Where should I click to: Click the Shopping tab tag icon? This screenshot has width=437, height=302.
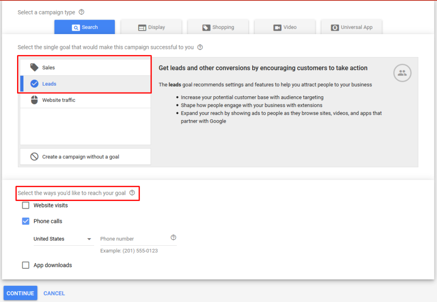pyautogui.click(x=206, y=28)
